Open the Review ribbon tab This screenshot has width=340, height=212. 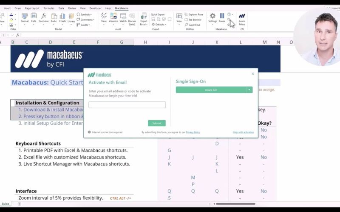tap(72, 8)
